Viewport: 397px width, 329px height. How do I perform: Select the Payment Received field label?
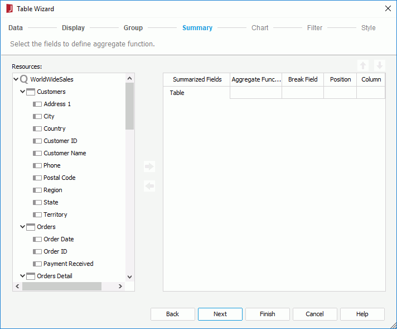[69, 264]
